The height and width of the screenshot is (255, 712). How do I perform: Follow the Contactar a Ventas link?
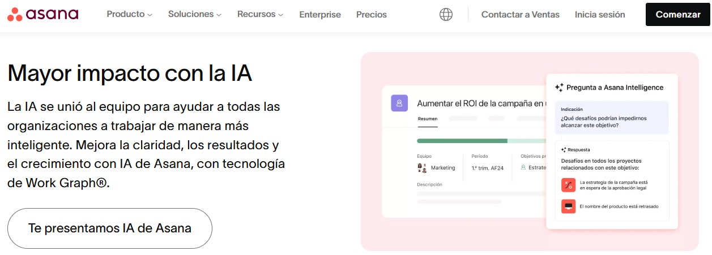pos(520,15)
